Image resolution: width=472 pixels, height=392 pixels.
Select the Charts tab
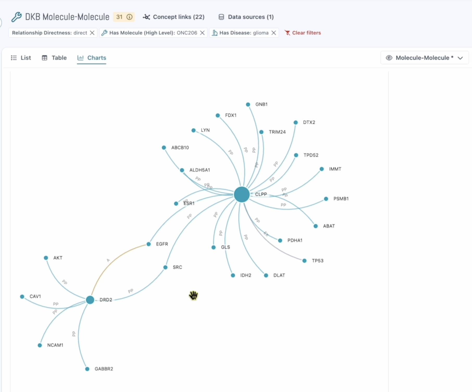(x=92, y=58)
